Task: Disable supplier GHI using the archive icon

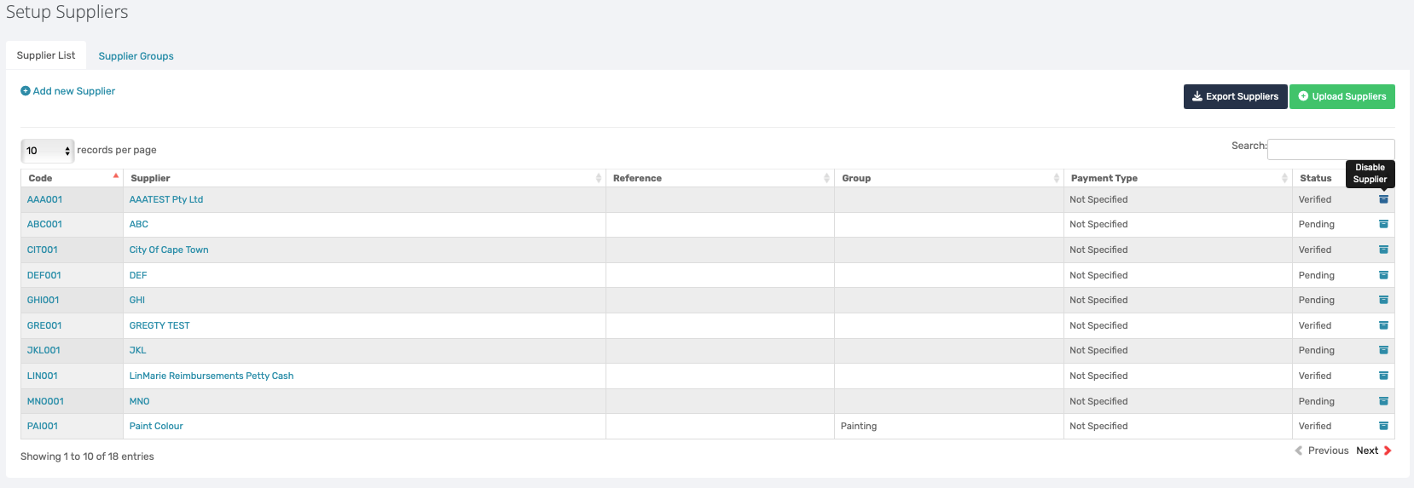Action: [x=1383, y=300]
